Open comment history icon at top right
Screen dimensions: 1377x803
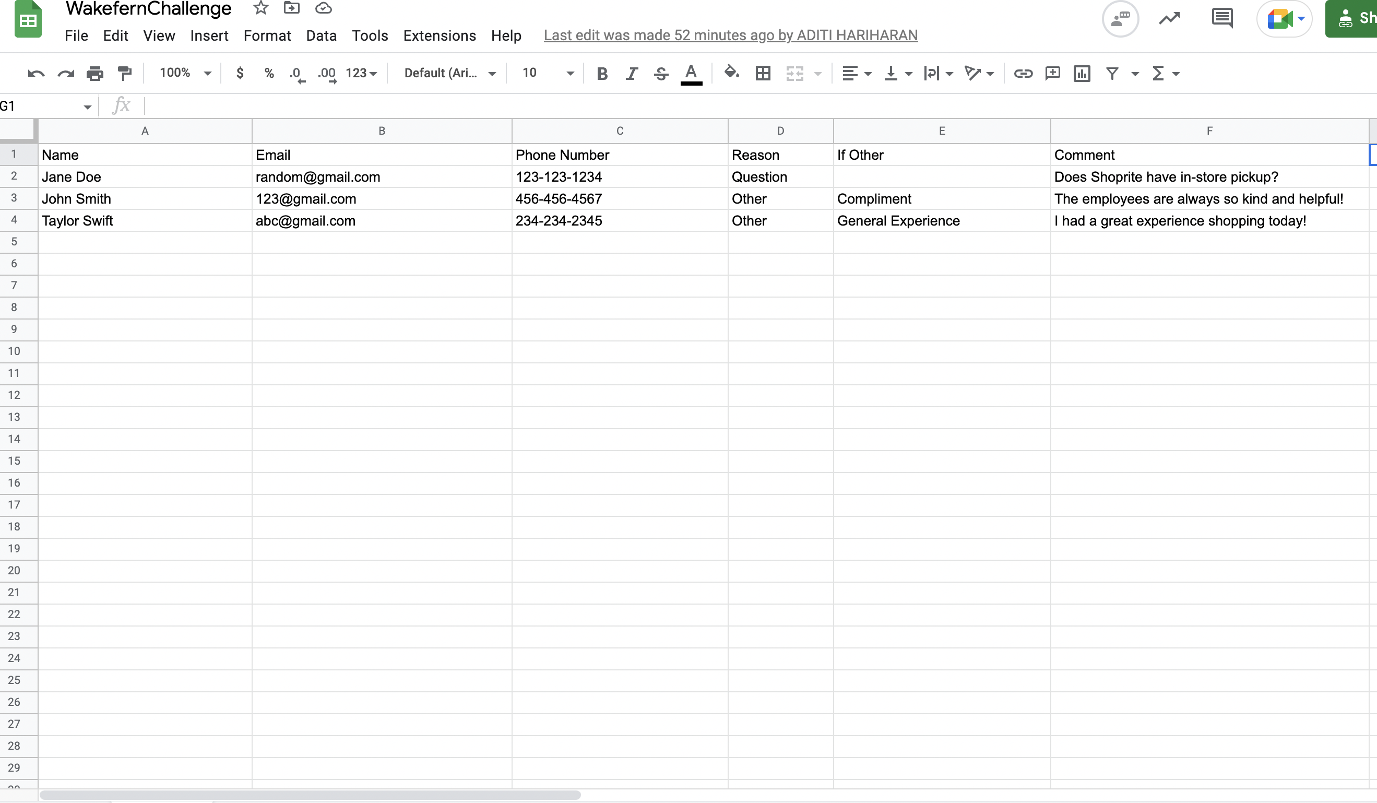coord(1222,19)
